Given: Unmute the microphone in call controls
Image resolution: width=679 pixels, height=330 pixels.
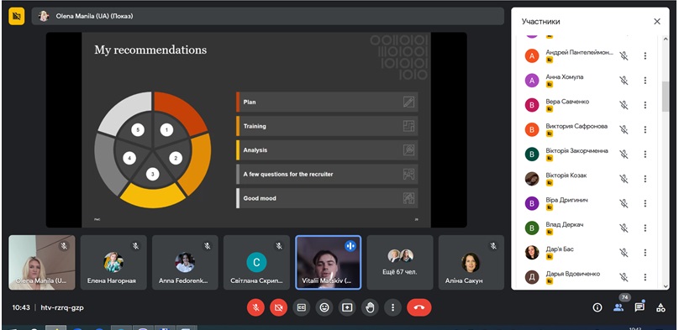Looking at the screenshot, I should (256, 307).
